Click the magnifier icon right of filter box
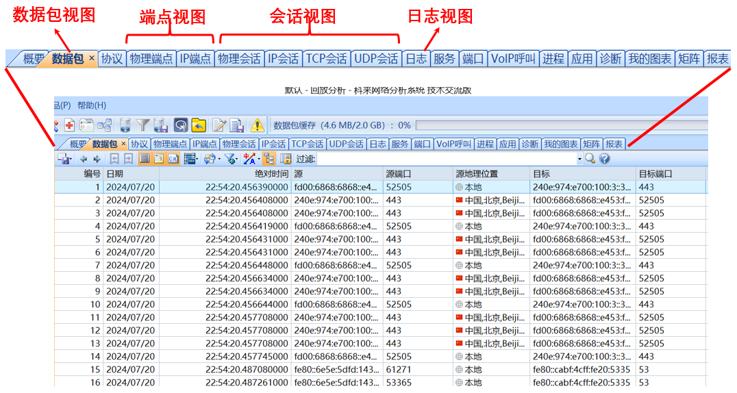 point(590,159)
